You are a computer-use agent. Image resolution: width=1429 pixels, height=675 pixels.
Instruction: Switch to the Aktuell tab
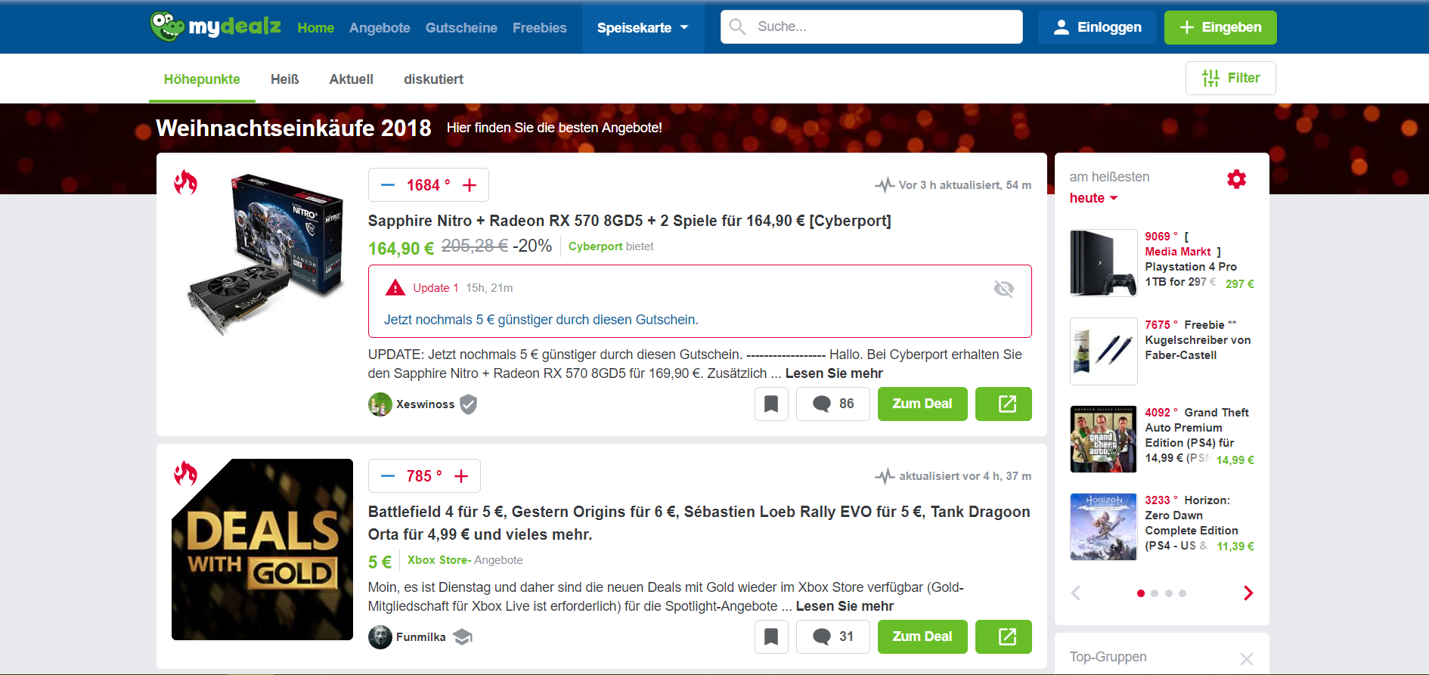pyautogui.click(x=351, y=79)
